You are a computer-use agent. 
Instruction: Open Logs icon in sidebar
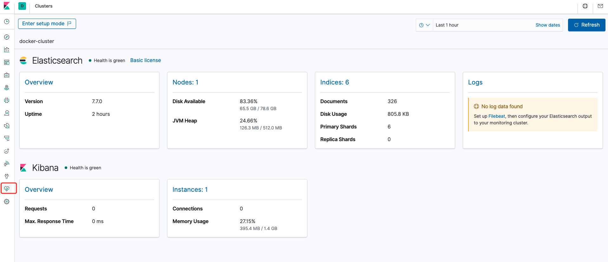[7, 126]
